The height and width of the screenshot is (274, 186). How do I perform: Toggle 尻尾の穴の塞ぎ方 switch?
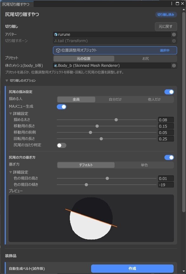169,157
